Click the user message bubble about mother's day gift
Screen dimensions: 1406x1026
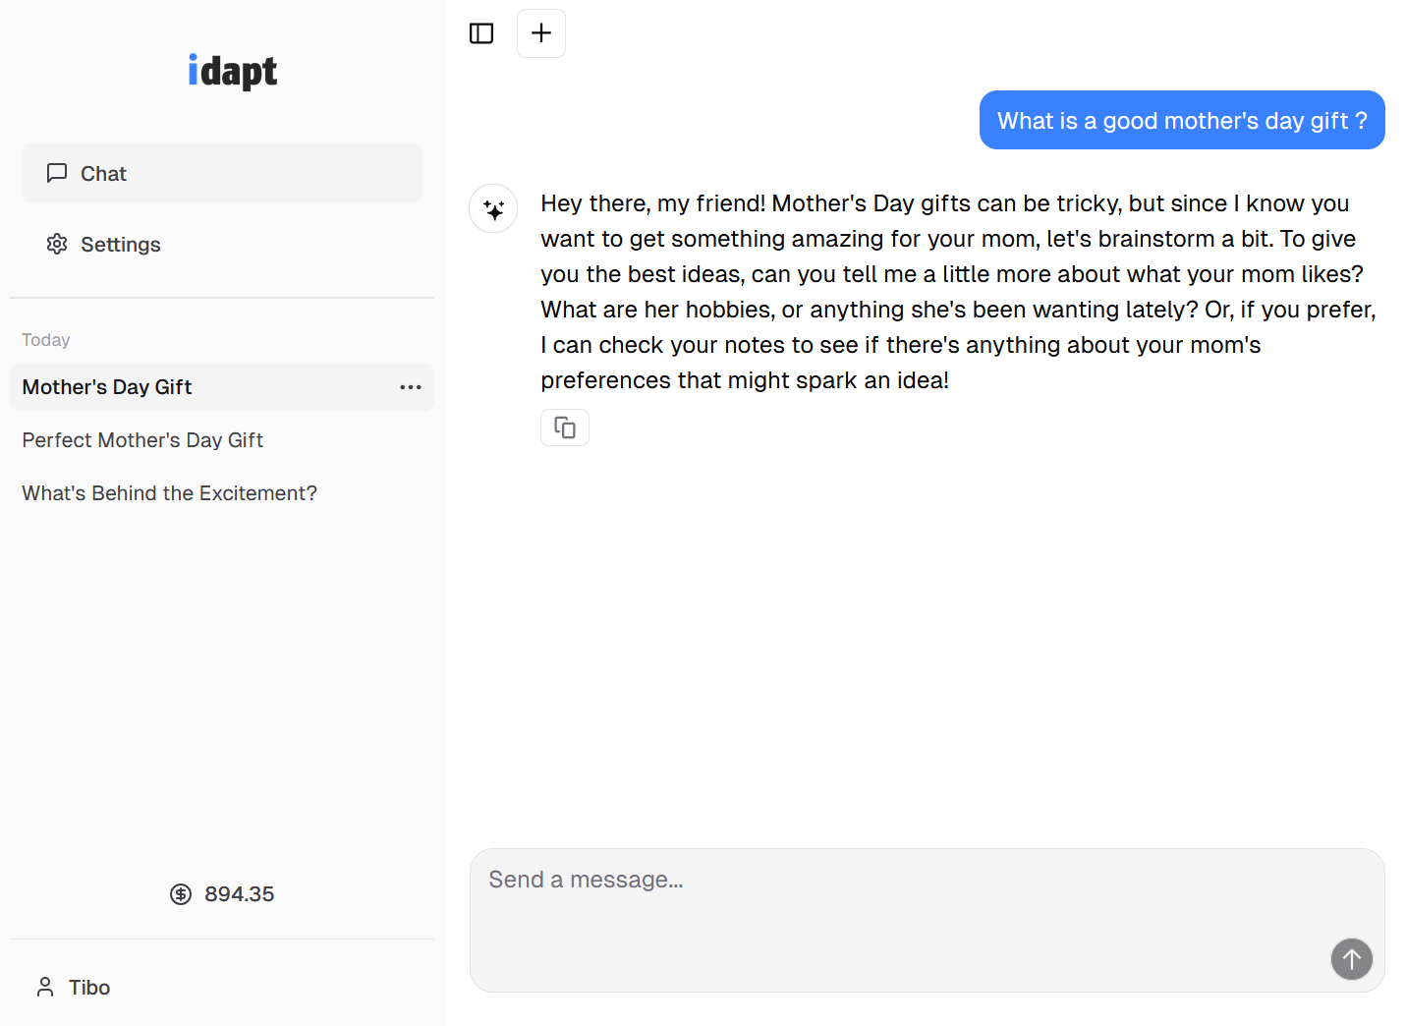tap(1182, 120)
